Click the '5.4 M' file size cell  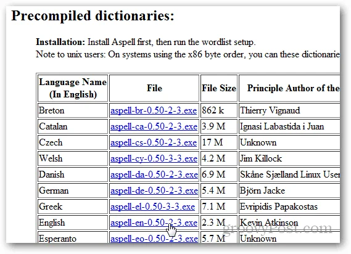219,190
